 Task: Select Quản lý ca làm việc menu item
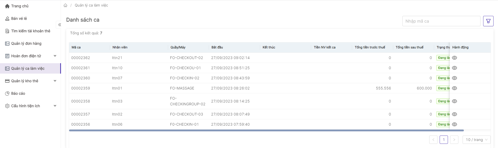(28, 68)
